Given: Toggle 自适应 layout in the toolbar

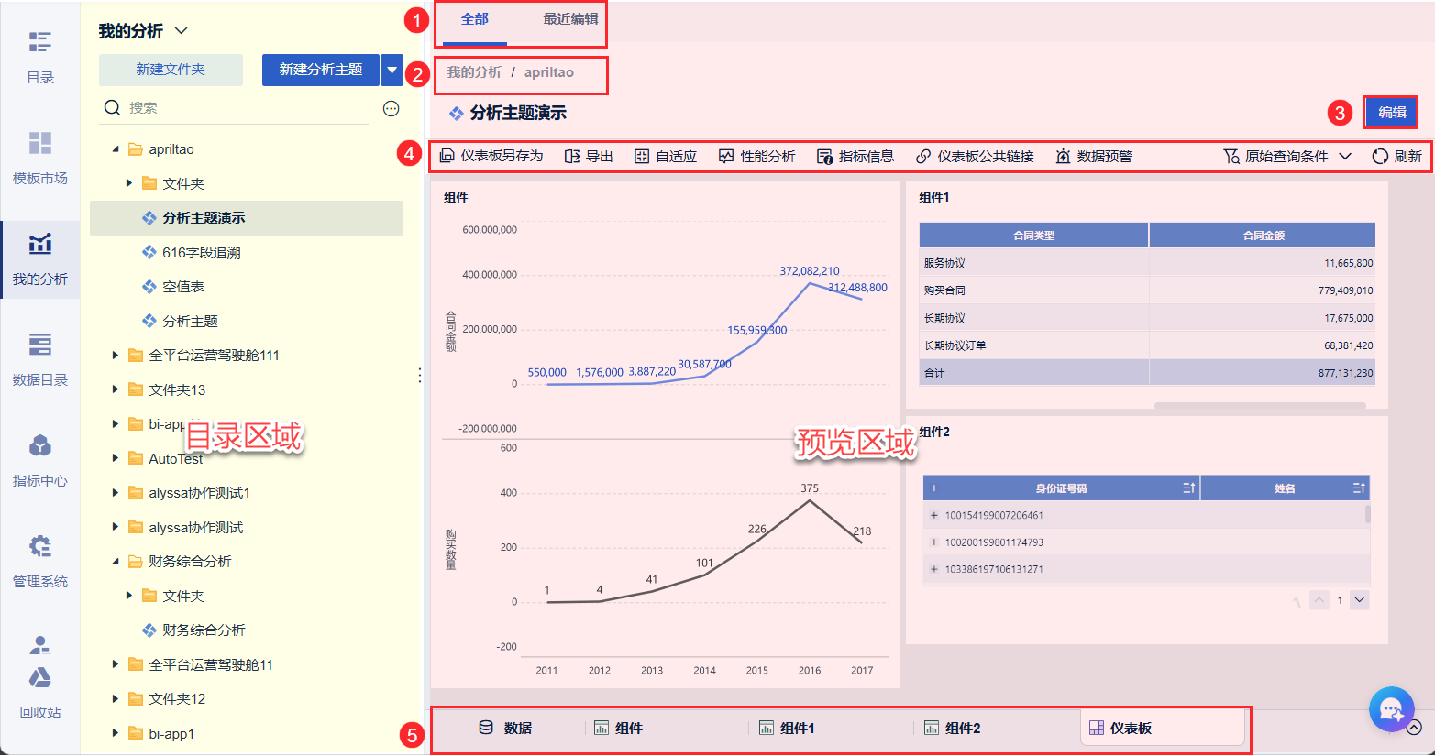Looking at the screenshot, I should [666, 156].
